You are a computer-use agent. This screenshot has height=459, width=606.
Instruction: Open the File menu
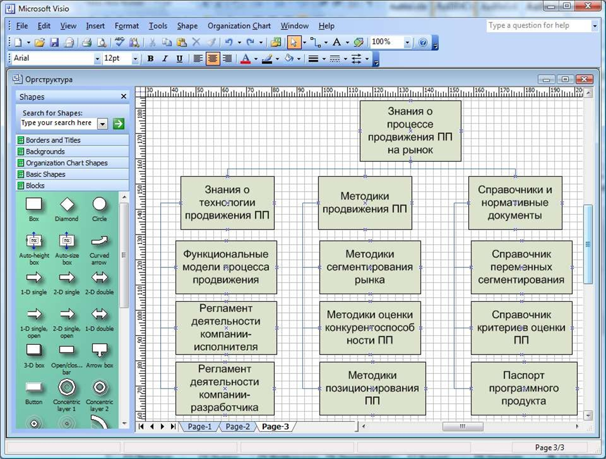[x=22, y=26]
